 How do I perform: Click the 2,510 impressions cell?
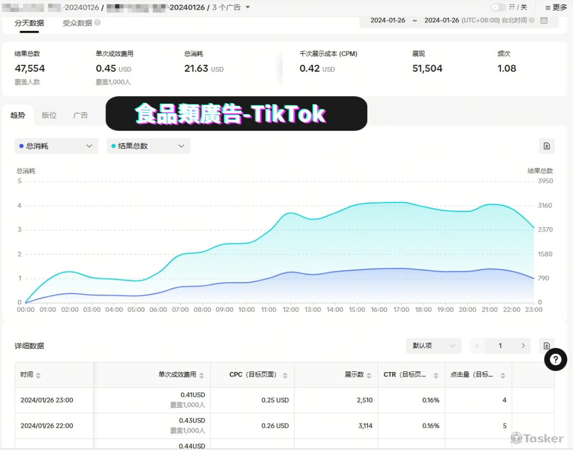click(x=364, y=400)
